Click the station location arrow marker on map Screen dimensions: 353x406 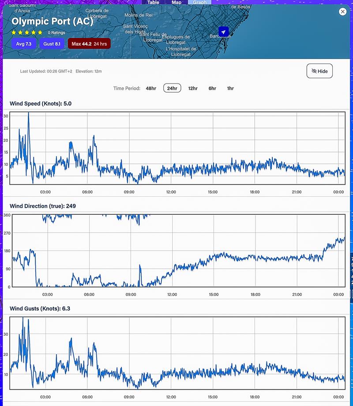point(223,32)
